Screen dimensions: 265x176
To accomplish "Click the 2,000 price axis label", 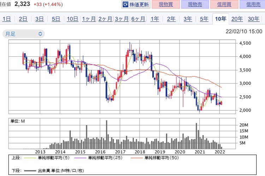I will pyautogui.click(x=245, y=110).
